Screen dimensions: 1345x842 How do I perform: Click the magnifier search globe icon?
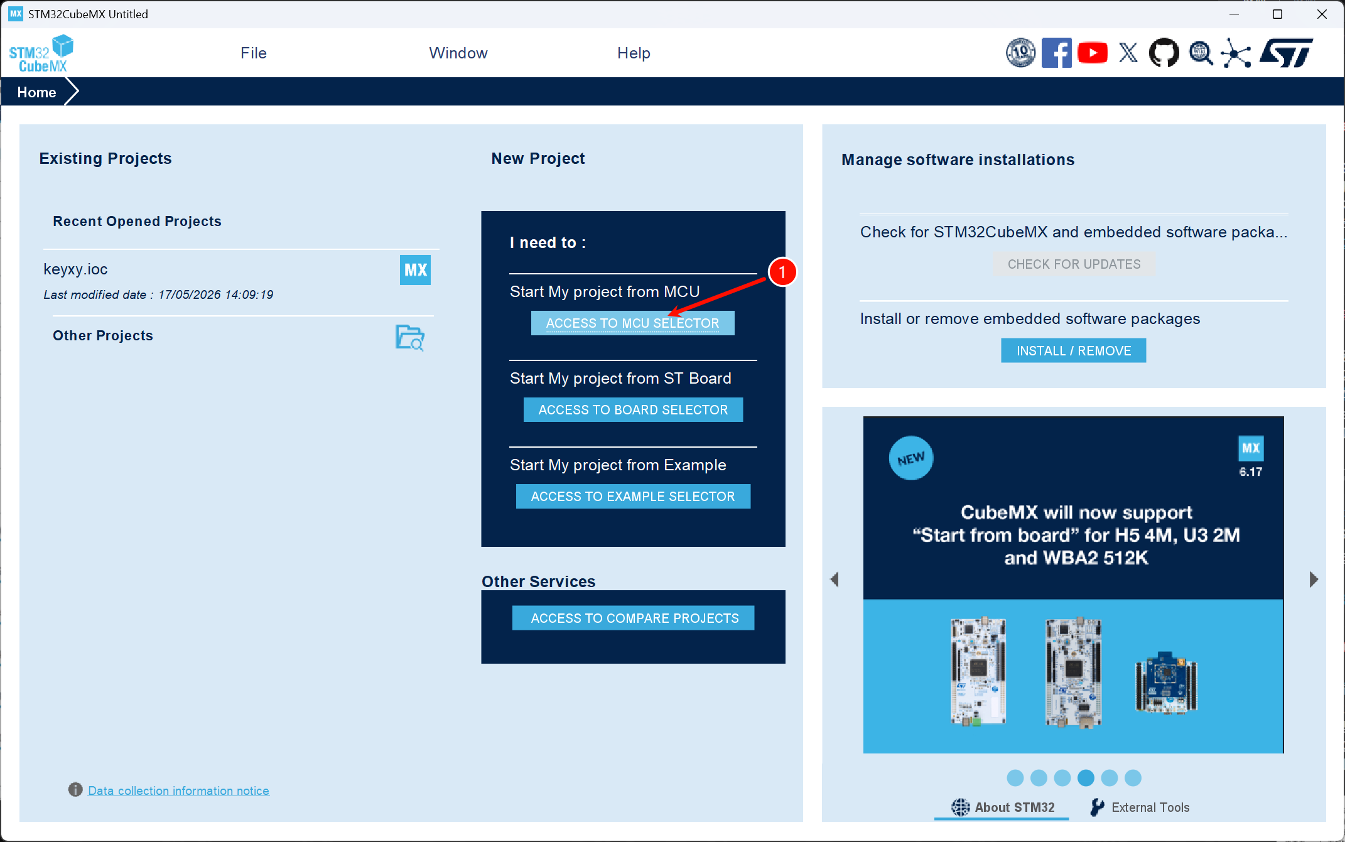1201,53
